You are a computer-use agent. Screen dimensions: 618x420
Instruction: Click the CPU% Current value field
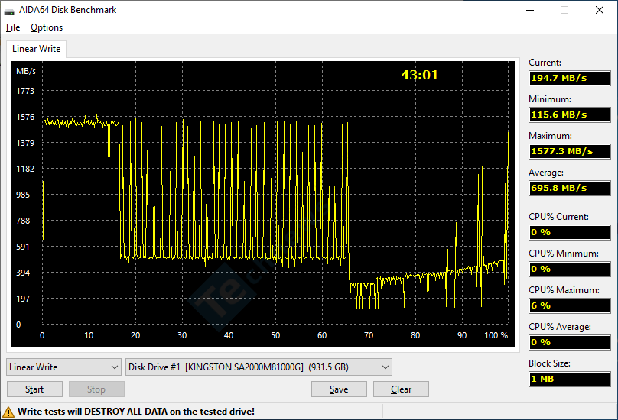(x=570, y=232)
